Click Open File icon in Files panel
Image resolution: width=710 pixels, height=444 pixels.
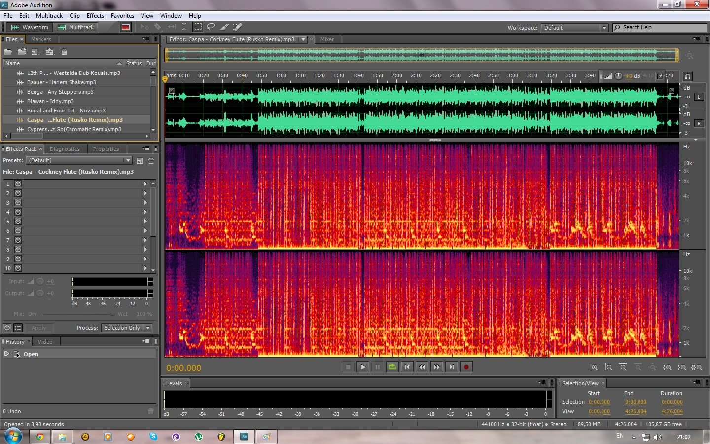(x=8, y=52)
